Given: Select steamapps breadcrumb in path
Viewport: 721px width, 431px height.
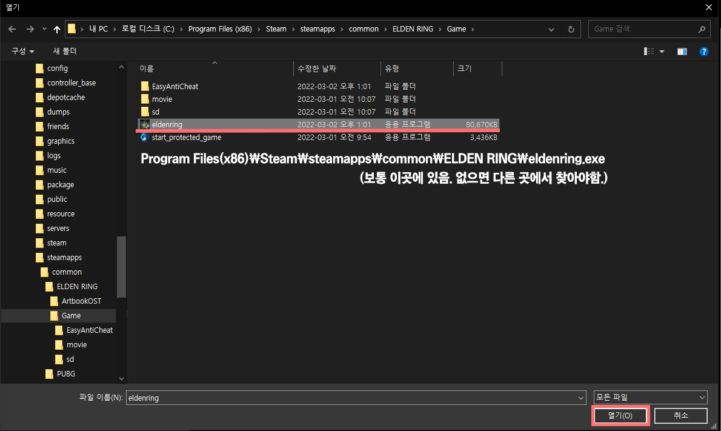Looking at the screenshot, I should (x=317, y=29).
